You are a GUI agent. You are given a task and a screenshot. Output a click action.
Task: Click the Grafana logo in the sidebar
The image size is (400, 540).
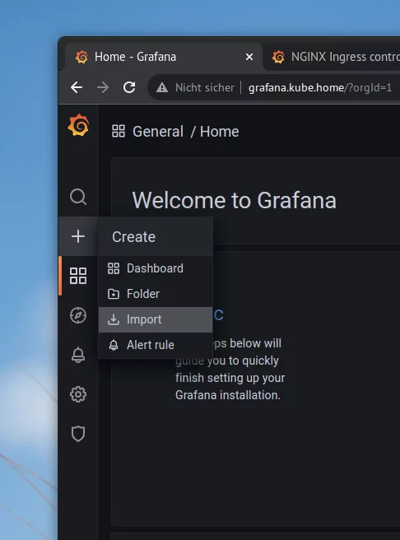point(78,125)
